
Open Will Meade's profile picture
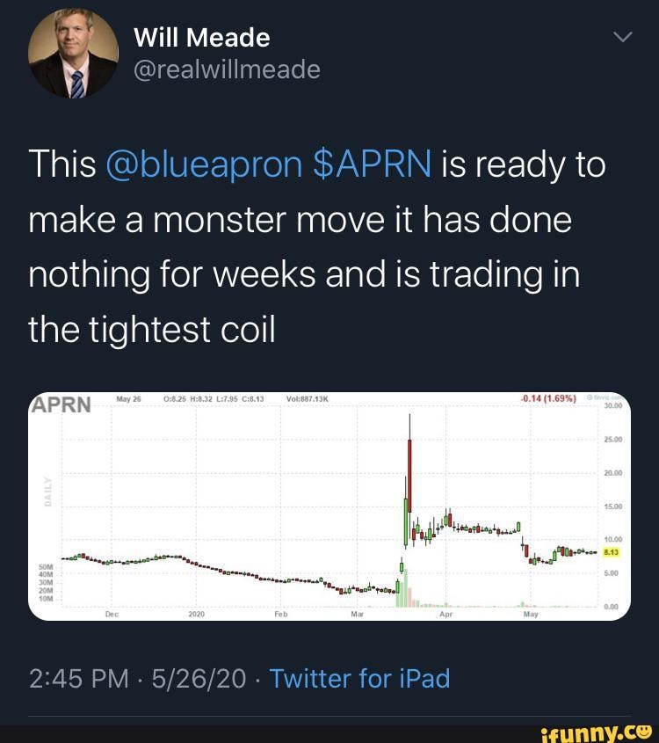(x=73, y=53)
